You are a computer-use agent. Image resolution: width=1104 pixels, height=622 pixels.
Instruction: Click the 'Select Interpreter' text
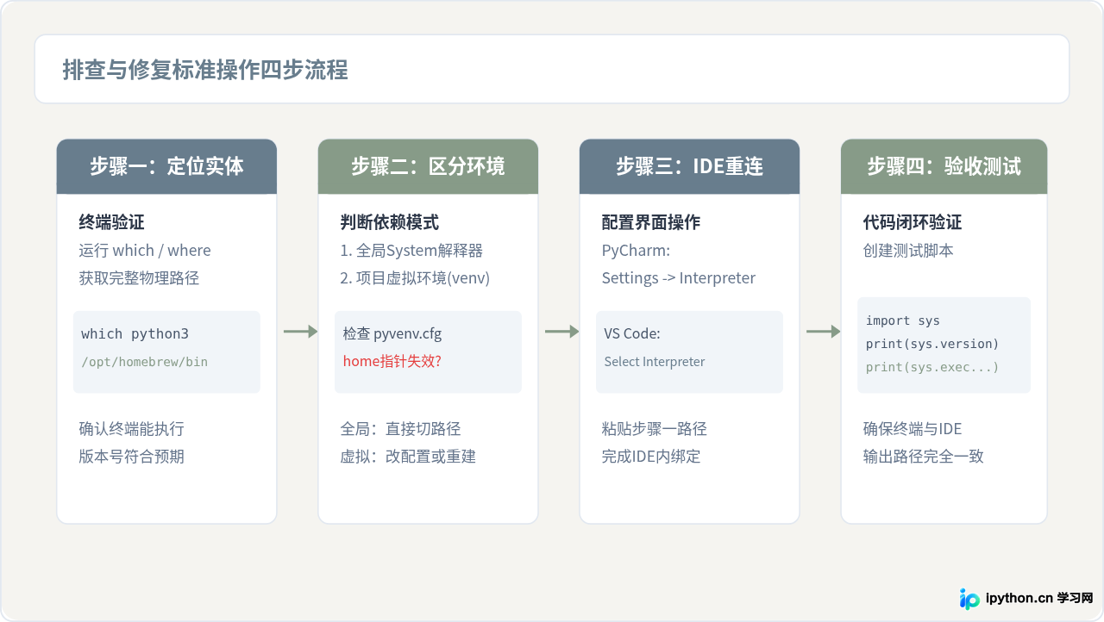click(x=655, y=362)
